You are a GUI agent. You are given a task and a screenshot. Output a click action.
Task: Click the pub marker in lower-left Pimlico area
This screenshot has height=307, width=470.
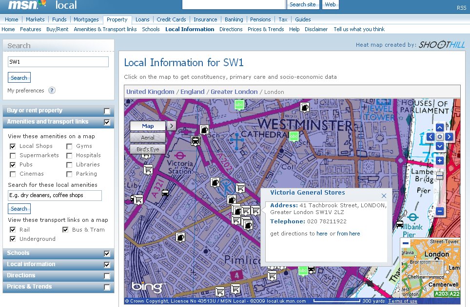click(180, 237)
